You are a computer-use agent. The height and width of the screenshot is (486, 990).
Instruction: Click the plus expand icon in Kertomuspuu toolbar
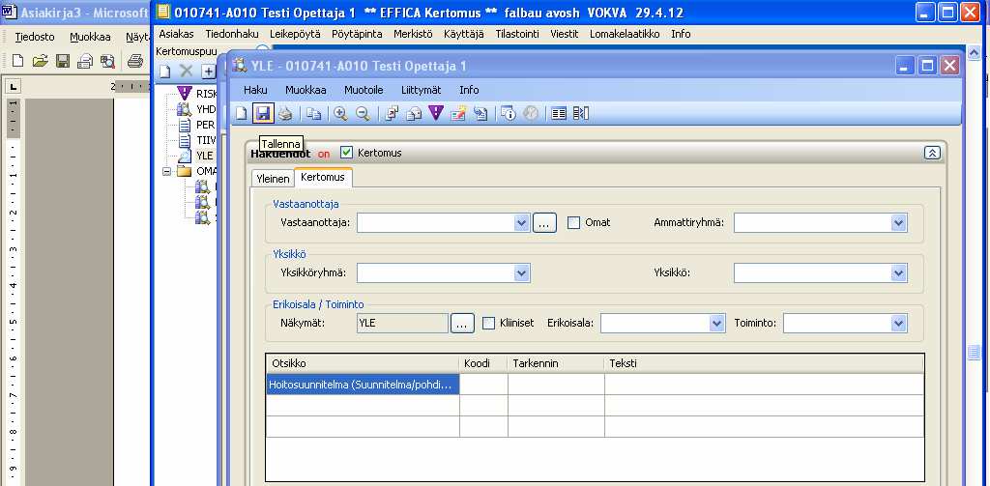pyautogui.click(x=209, y=71)
